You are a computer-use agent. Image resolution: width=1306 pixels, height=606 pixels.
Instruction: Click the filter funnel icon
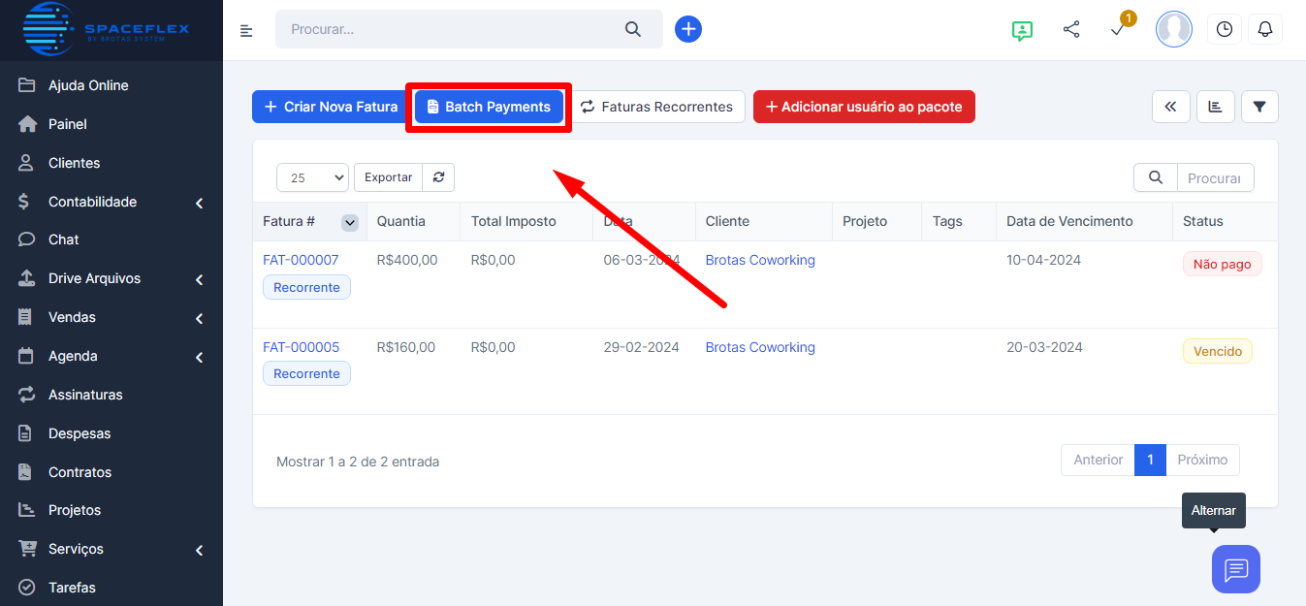coord(1259,107)
